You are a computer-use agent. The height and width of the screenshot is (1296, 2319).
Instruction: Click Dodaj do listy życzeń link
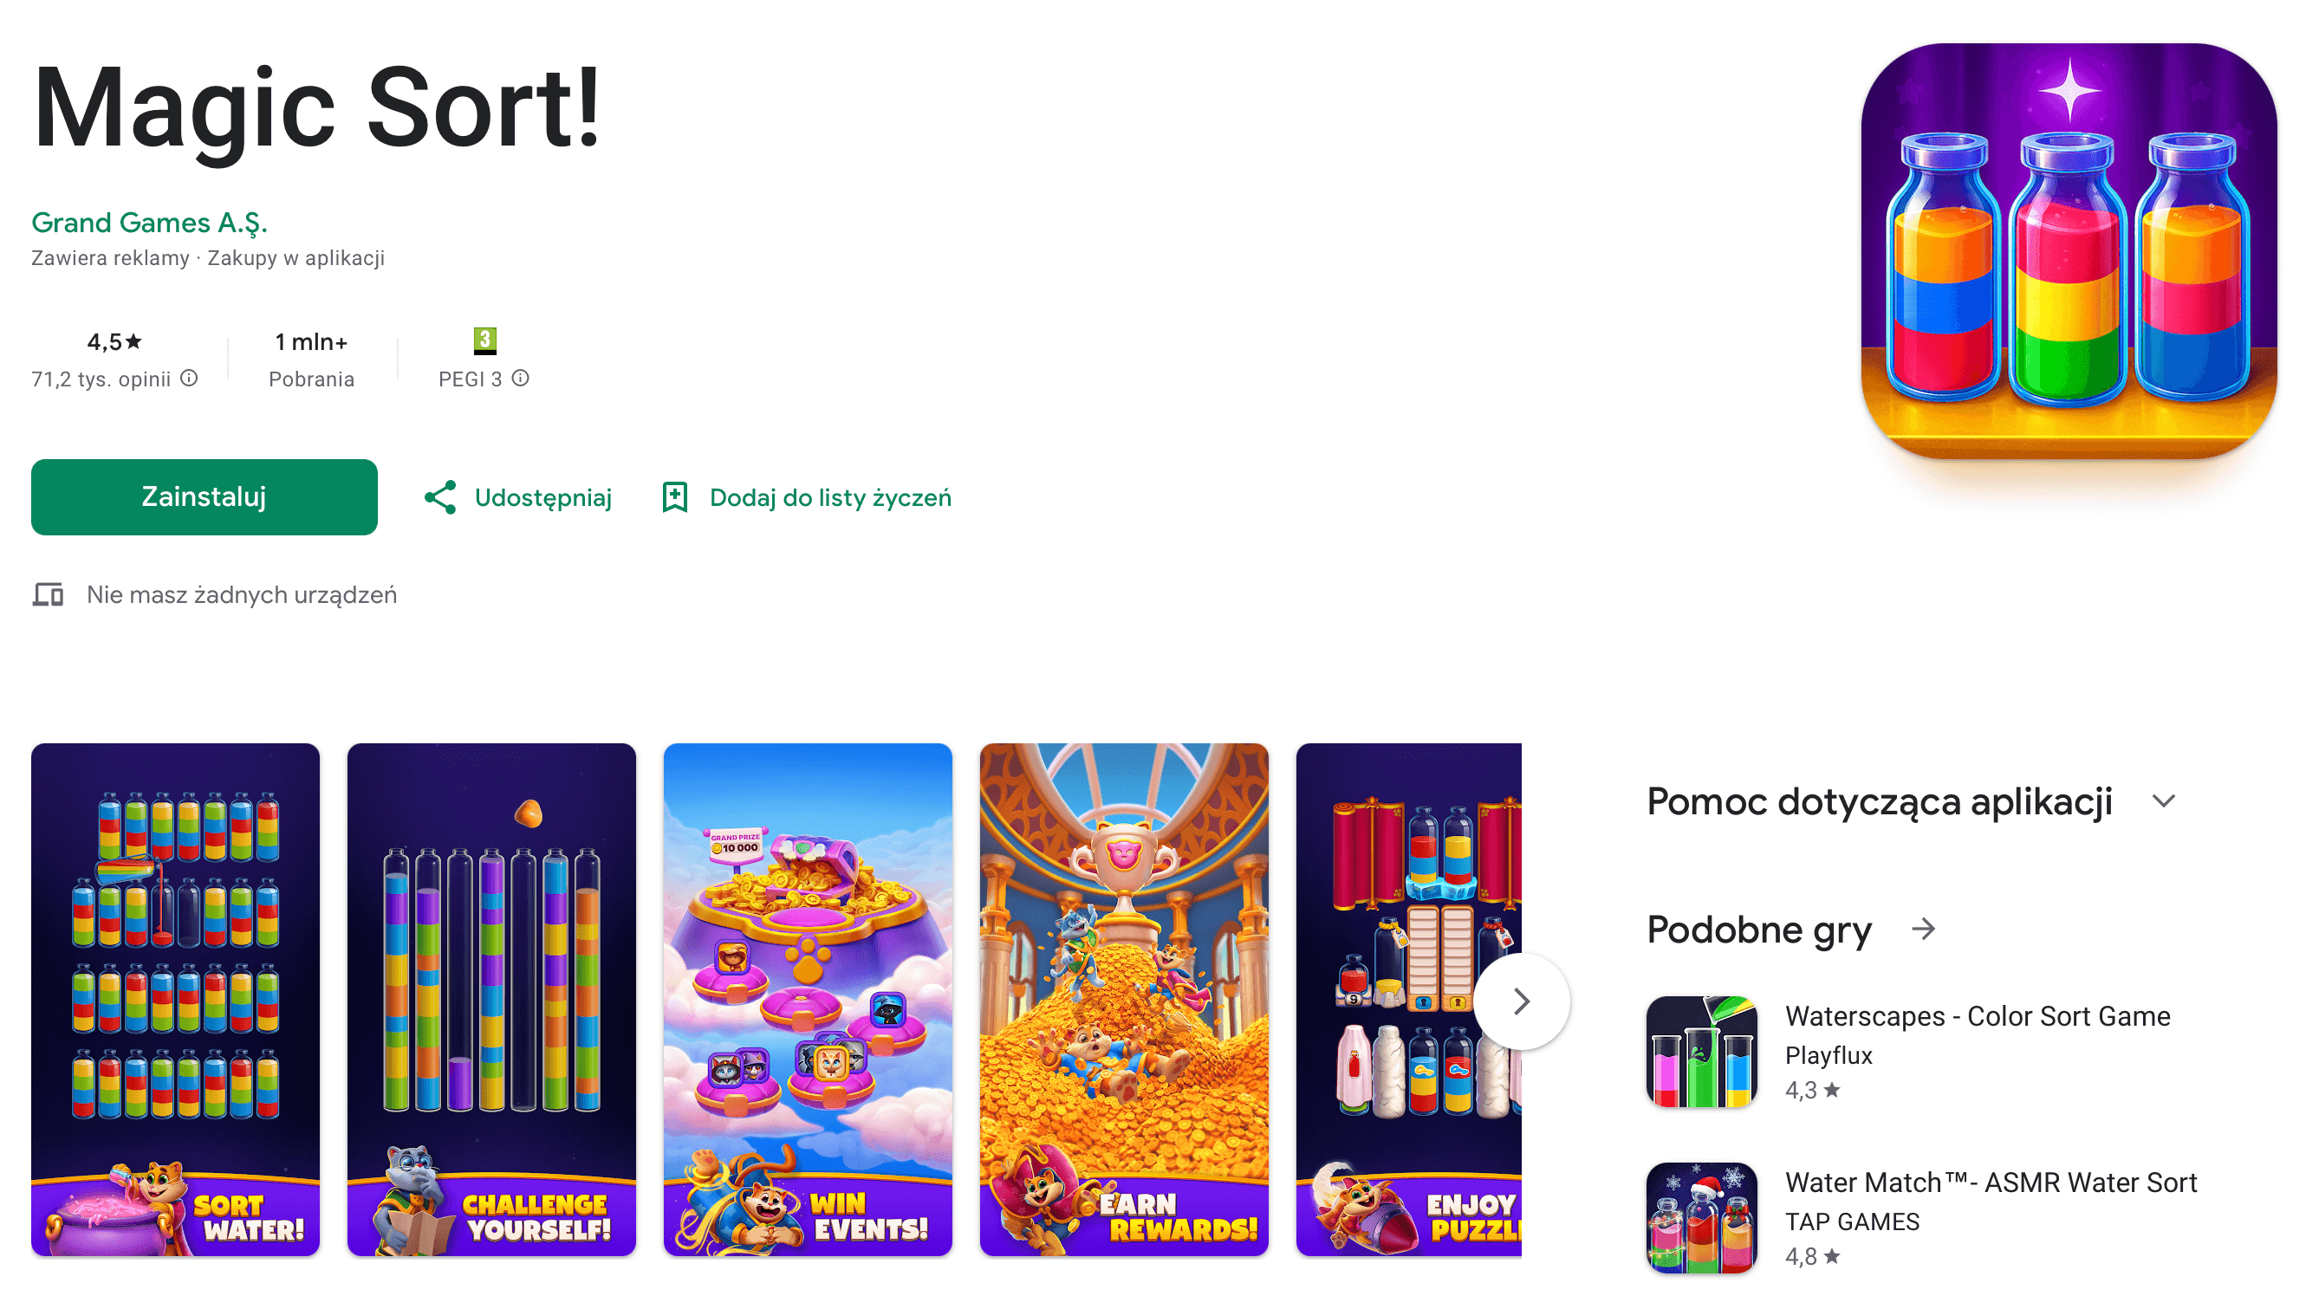click(x=830, y=498)
